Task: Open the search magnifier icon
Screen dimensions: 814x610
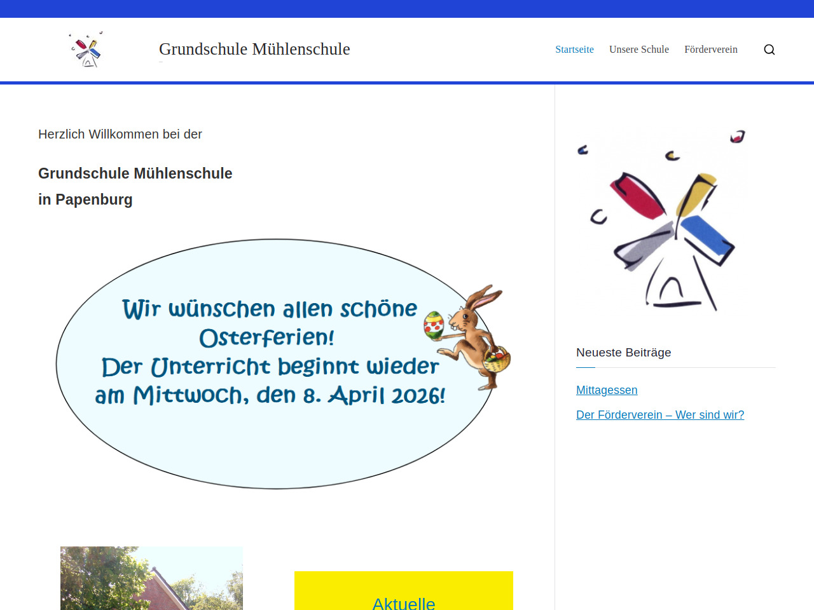Action: pos(769,50)
